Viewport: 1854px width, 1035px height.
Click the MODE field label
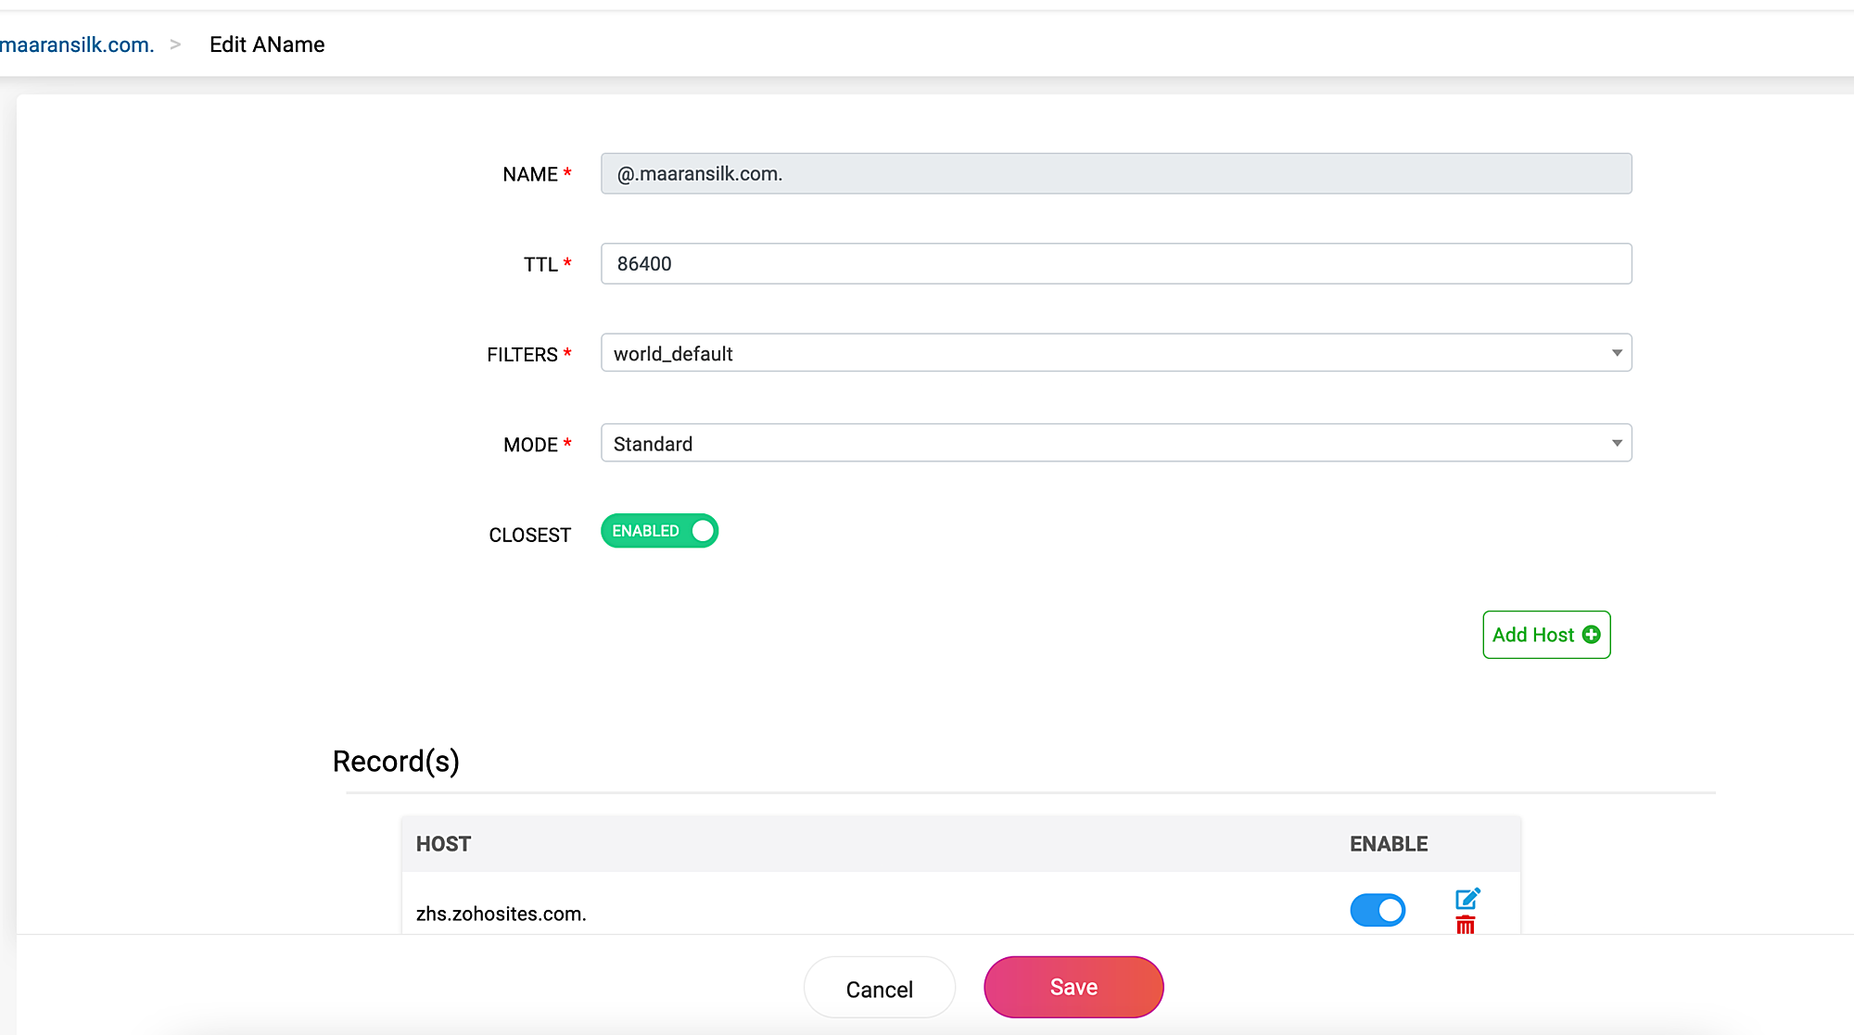pos(530,445)
